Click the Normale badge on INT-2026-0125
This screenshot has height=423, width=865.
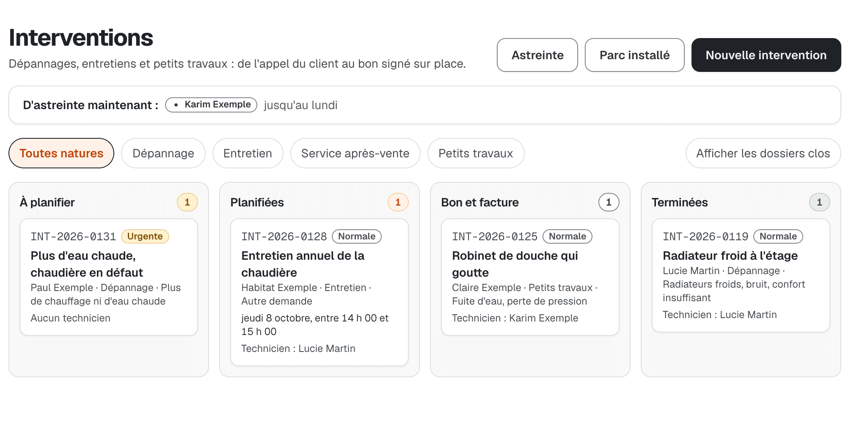[567, 236]
